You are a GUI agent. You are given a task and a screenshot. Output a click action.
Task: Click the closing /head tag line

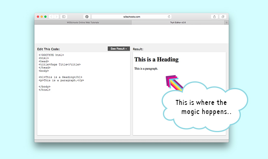(45, 68)
